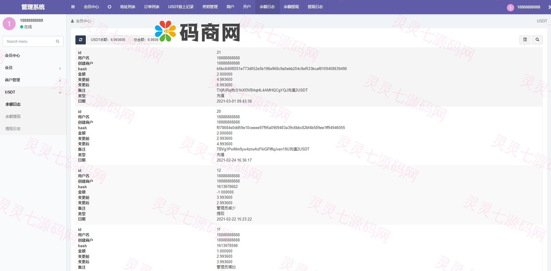This screenshot has width=551, height=271.
Task: Click the pink user avatar in sidebar
Action: click(x=9, y=24)
